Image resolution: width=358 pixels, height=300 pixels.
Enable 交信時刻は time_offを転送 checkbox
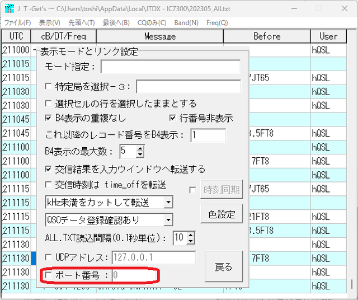[x=48, y=185]
